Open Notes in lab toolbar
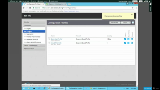 pyautogui.click(x=33, y=1)
